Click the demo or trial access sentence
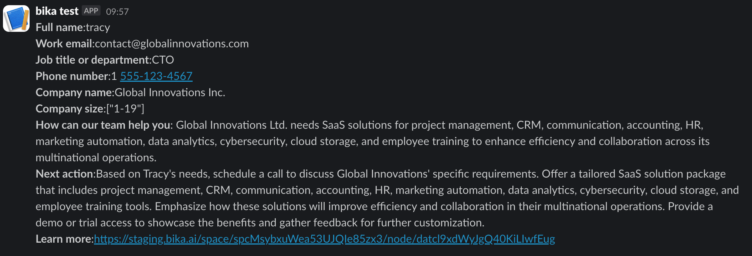Screen dimensions: 752x256 [260, 223]
